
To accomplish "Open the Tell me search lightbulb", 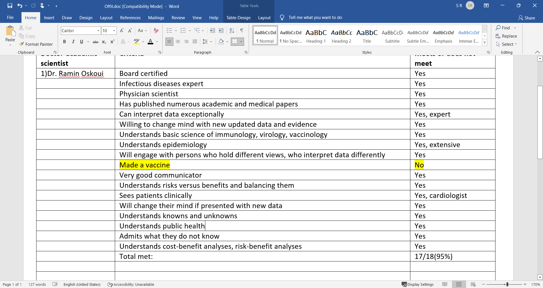I will [282, 18].
